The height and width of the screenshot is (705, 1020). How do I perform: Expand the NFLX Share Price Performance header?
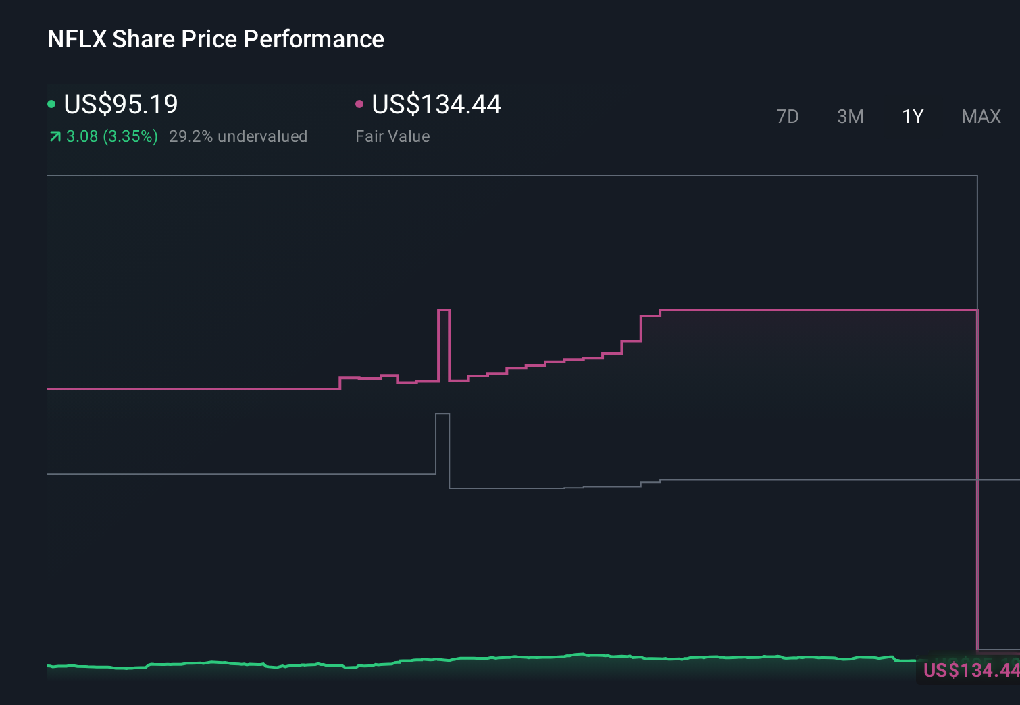(215, 38)
